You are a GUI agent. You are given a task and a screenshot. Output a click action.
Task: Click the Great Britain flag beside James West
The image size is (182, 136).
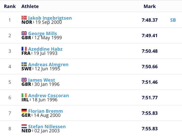point(24,80)
